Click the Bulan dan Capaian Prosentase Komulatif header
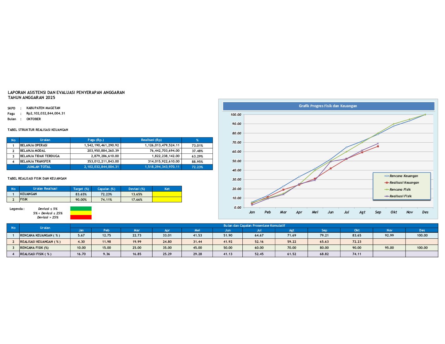Viewport: 445px width, 344px height. point(254,226)
